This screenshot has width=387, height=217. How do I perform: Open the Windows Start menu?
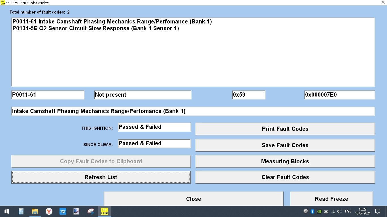tap(7, 211)
